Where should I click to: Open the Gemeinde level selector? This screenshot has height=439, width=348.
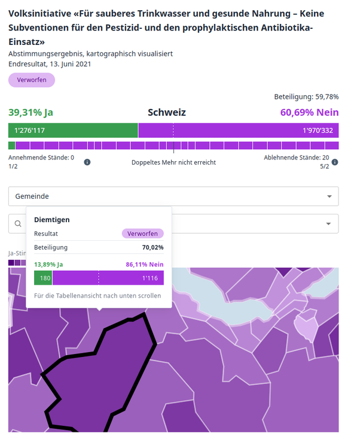click(x=173, y=196)
